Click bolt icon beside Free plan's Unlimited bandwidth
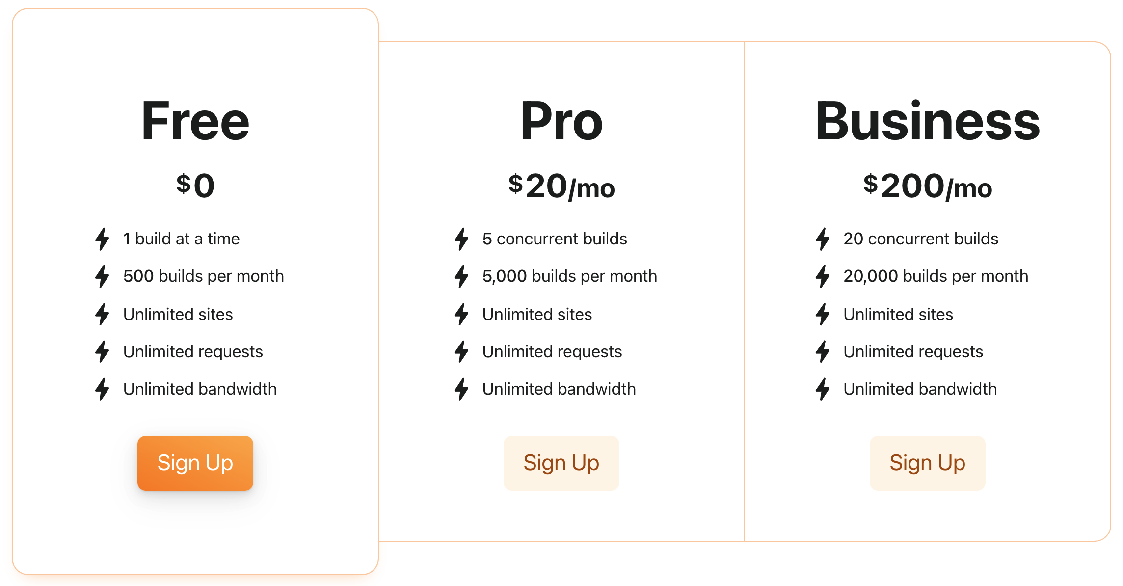The width and height of the screenshot is (1123, 586). [x=102, y=389]
